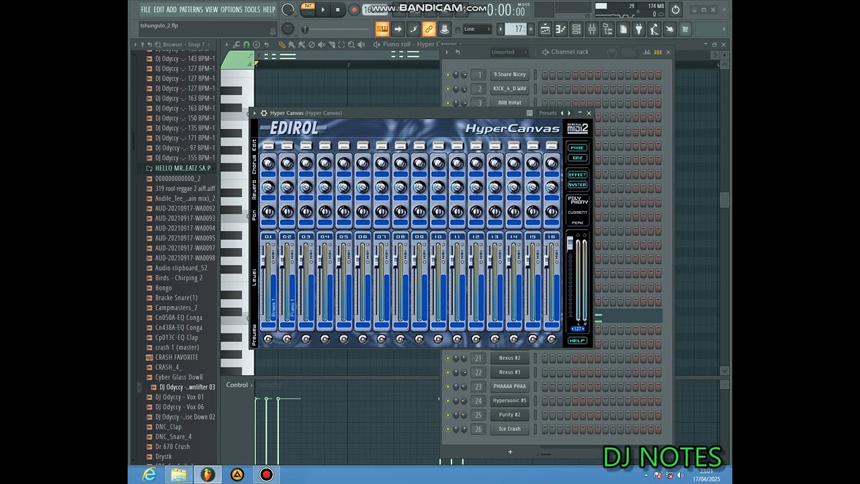Click the Bandicam record icon in taskbar

[267, 475]
